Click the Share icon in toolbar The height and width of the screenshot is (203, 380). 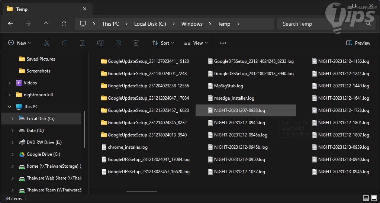(x=118, y=43)
